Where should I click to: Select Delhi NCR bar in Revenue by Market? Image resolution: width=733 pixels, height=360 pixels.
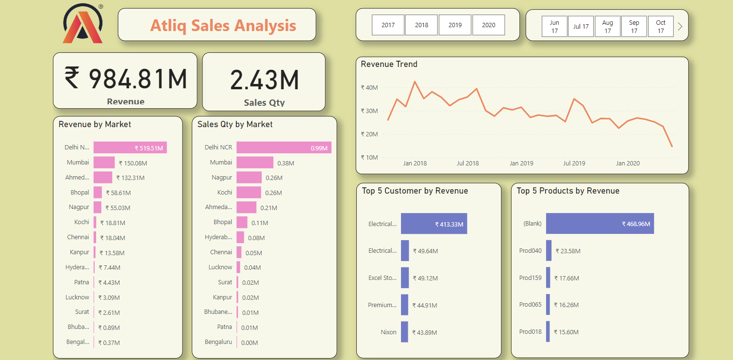130,147
